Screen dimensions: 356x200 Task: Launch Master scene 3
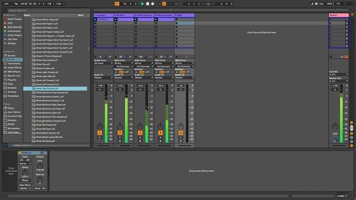330,27
